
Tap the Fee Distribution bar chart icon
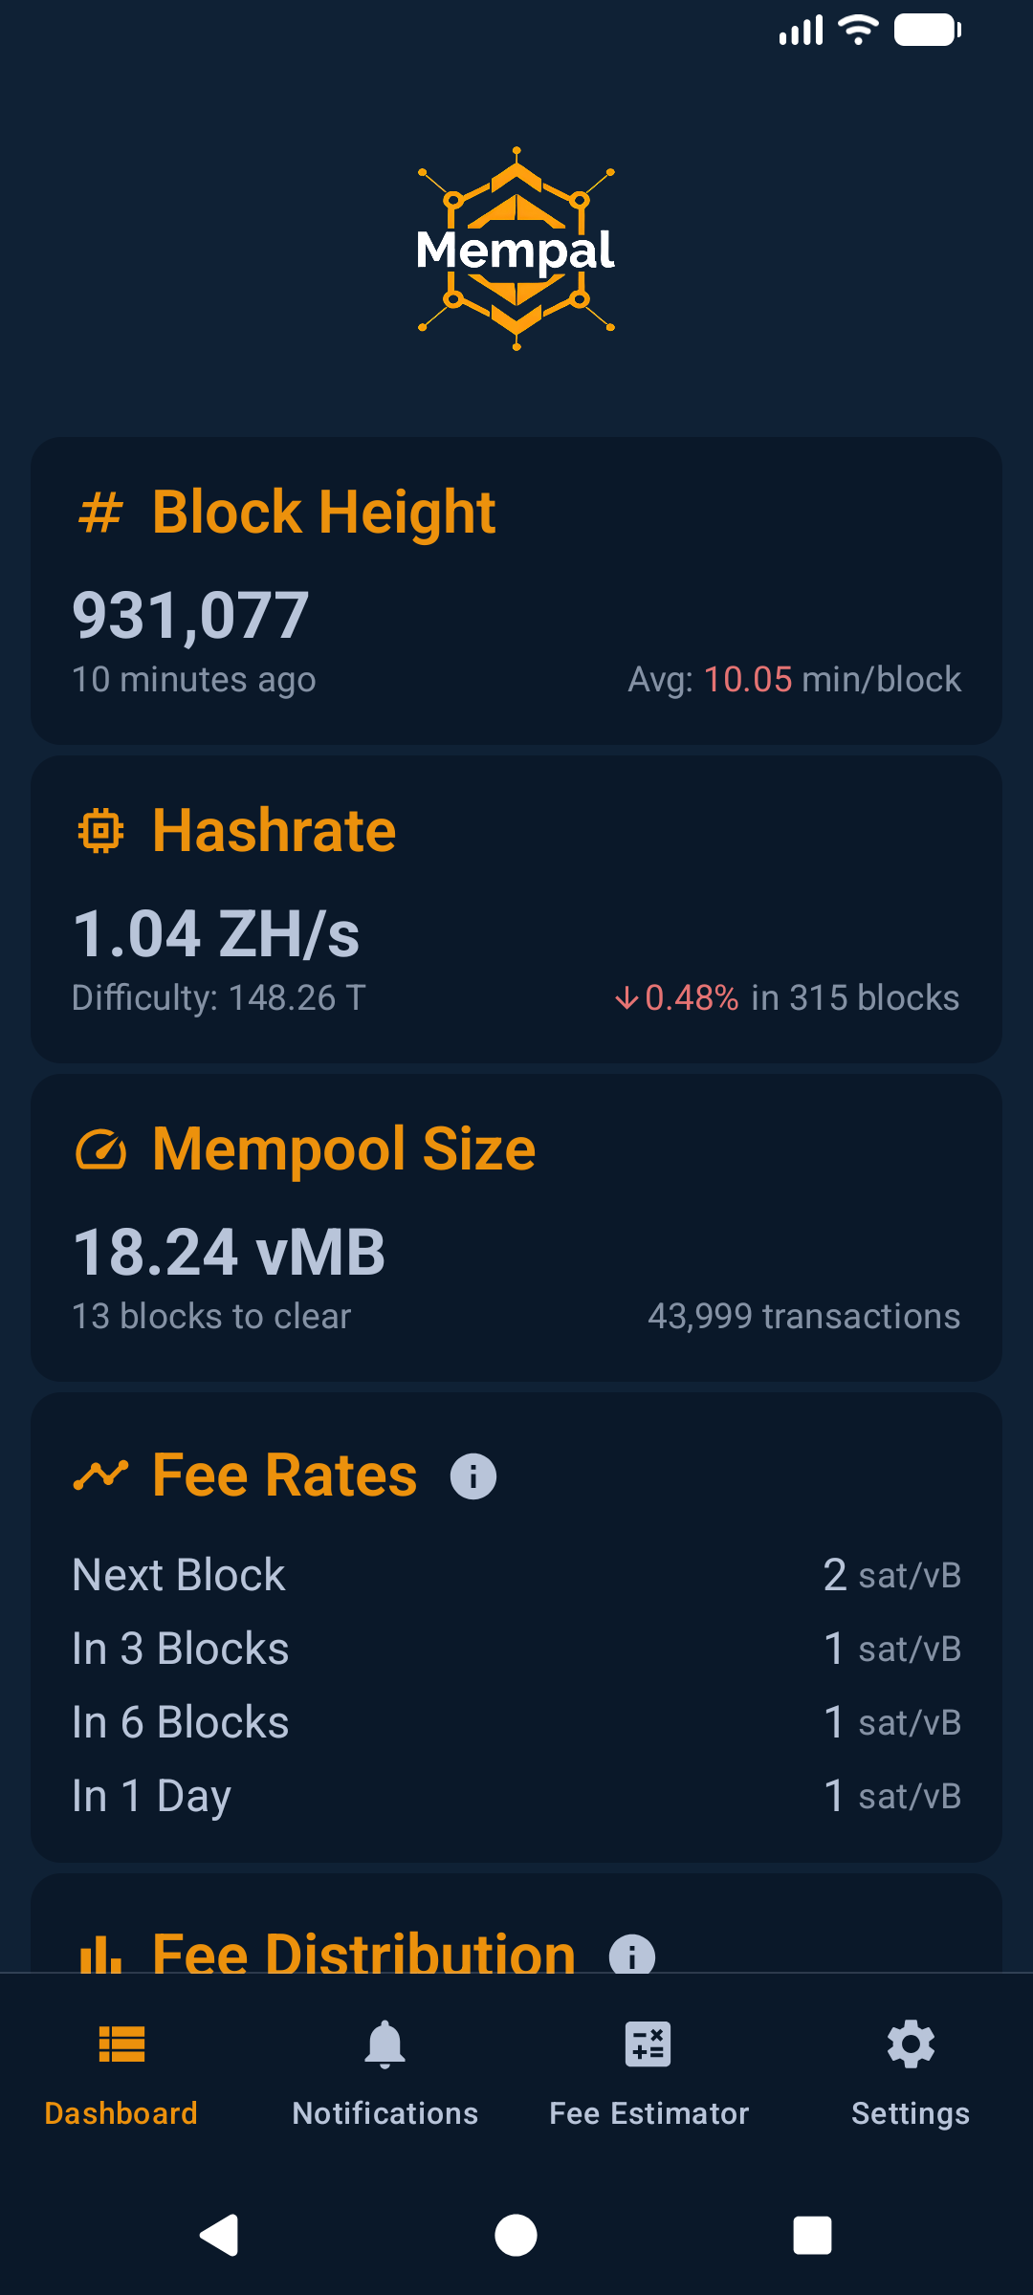(100, 1955)
